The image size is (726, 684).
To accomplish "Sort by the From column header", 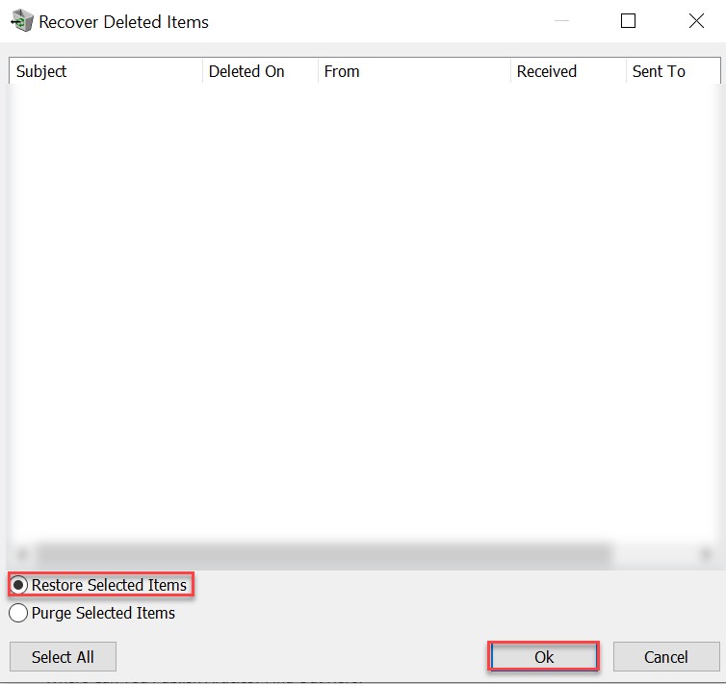I will pyautogui.click(x=414, y=71).
